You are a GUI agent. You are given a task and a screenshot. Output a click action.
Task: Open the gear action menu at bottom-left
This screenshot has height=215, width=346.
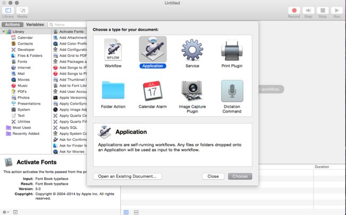pyautogui.click(x=6, y=212)
